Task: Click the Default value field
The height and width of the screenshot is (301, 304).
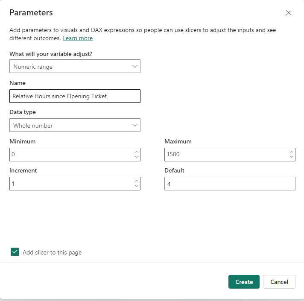Action: point(230,184)
